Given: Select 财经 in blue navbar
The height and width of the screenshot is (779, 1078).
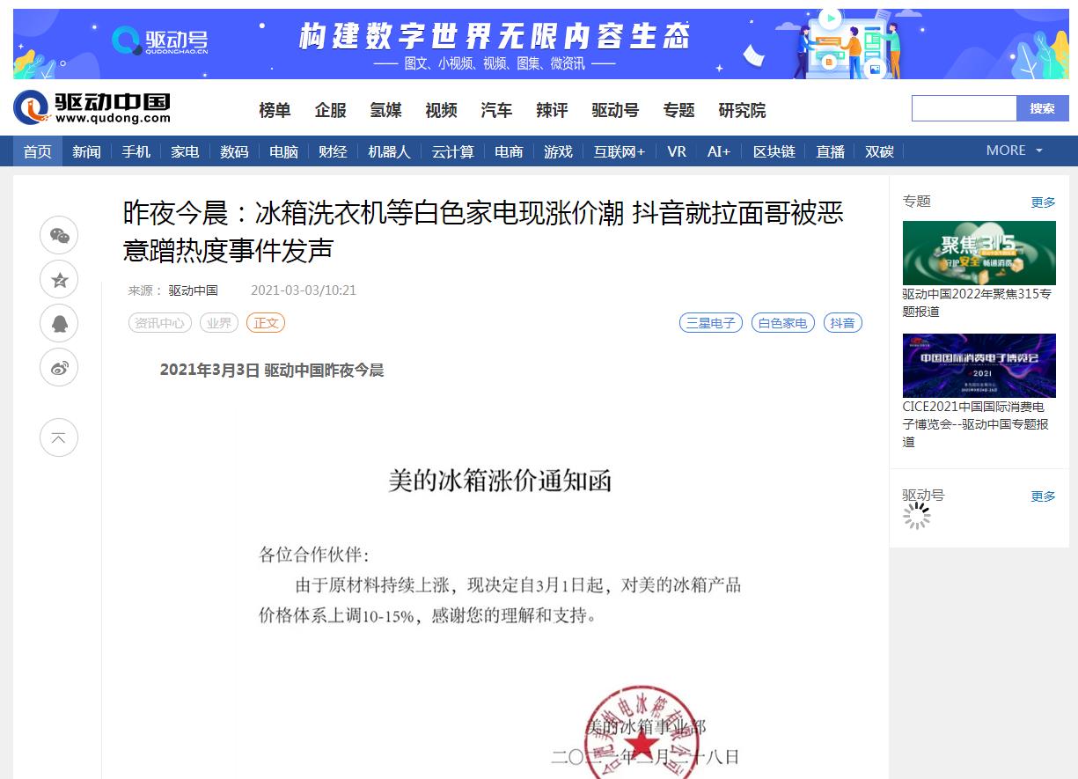Looking at the screenshot, I should click(x=333, y=151).
